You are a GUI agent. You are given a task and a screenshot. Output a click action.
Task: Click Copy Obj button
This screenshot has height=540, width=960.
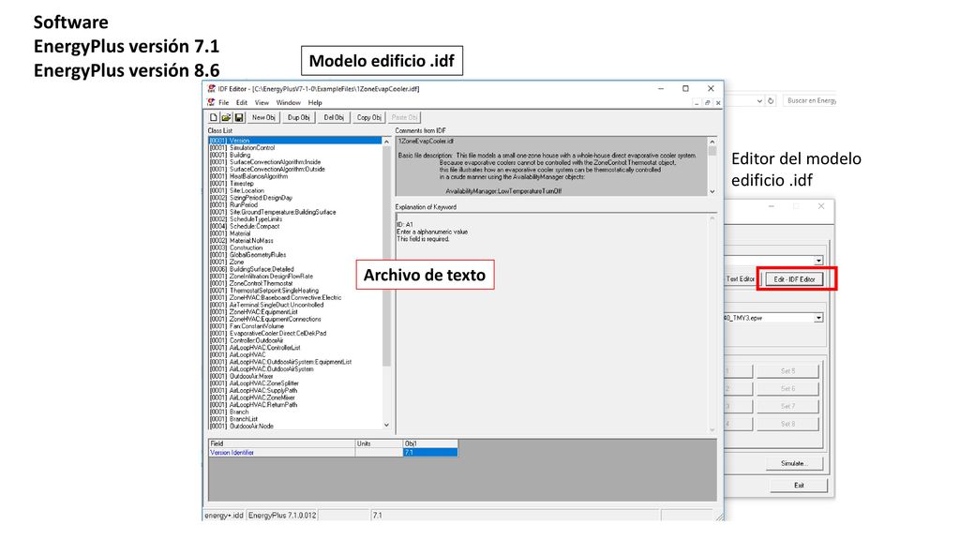click(x=369, y=117)
